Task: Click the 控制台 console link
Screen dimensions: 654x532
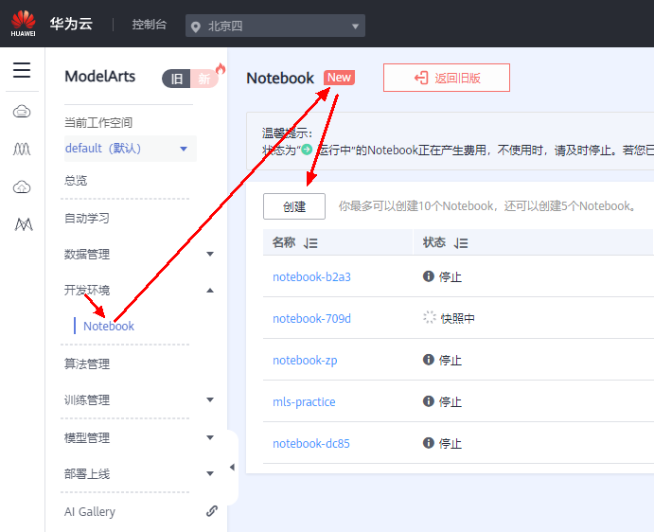Action: (x=150, y=25)
